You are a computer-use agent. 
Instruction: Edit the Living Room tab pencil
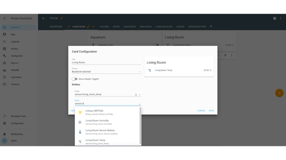pos(88,27)
